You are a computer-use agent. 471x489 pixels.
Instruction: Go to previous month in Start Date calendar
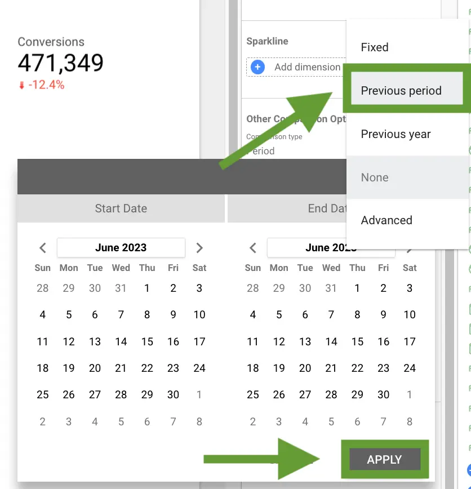pos(43,248)
